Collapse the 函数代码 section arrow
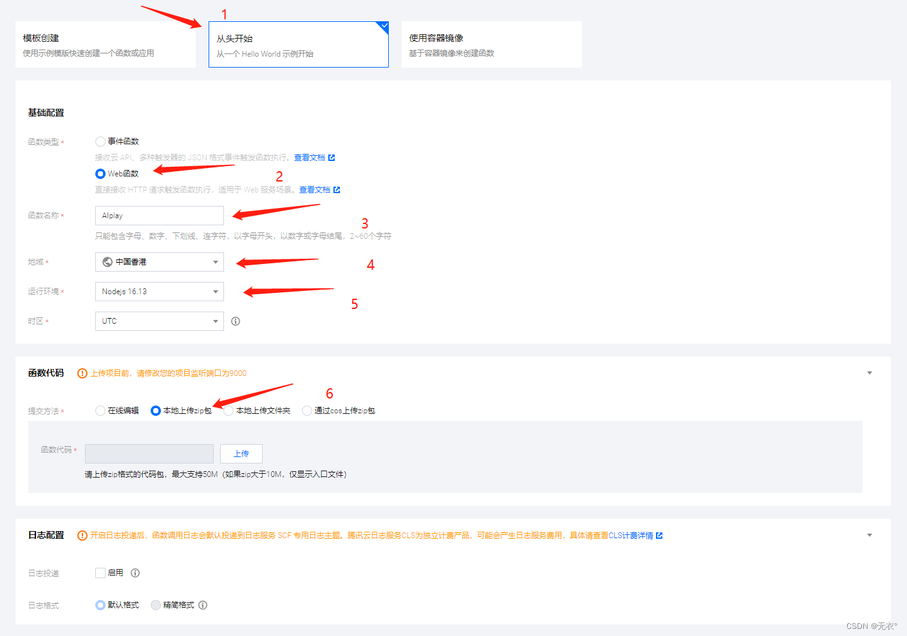 pos(870,373)
